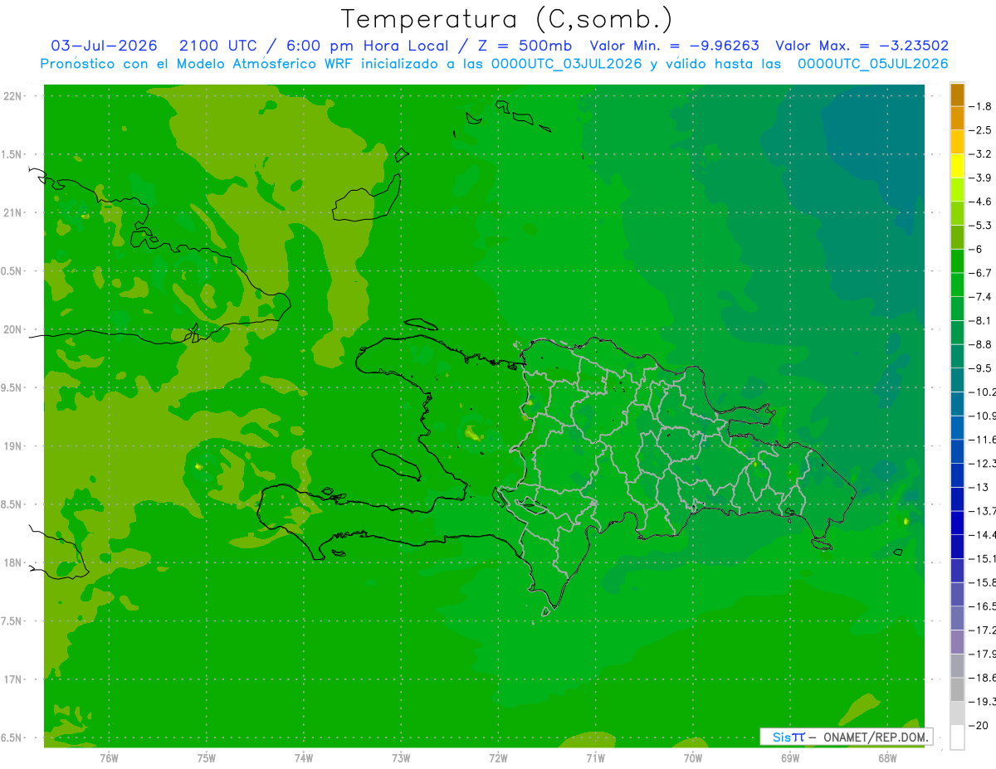
Task: Select "Valor Max. = -3.23502" text
Action: 862,46
